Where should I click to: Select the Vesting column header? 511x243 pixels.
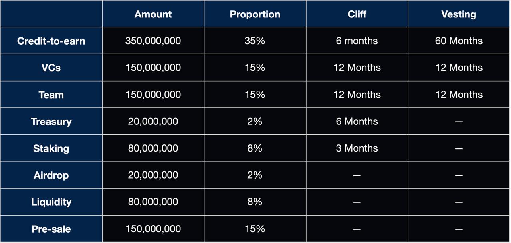(459, 14)
